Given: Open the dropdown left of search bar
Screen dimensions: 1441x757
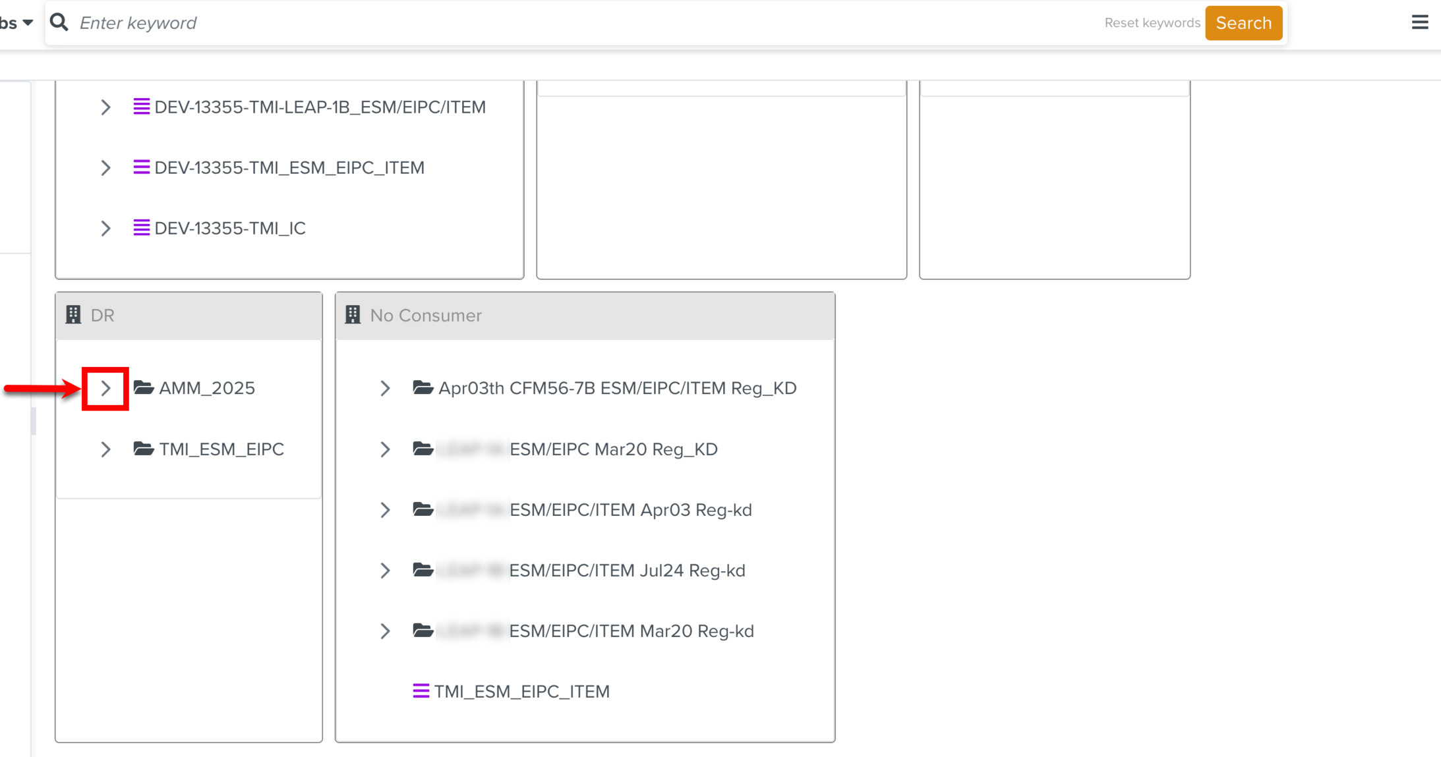Looking at the screenshot, I should tap(18, 22).
